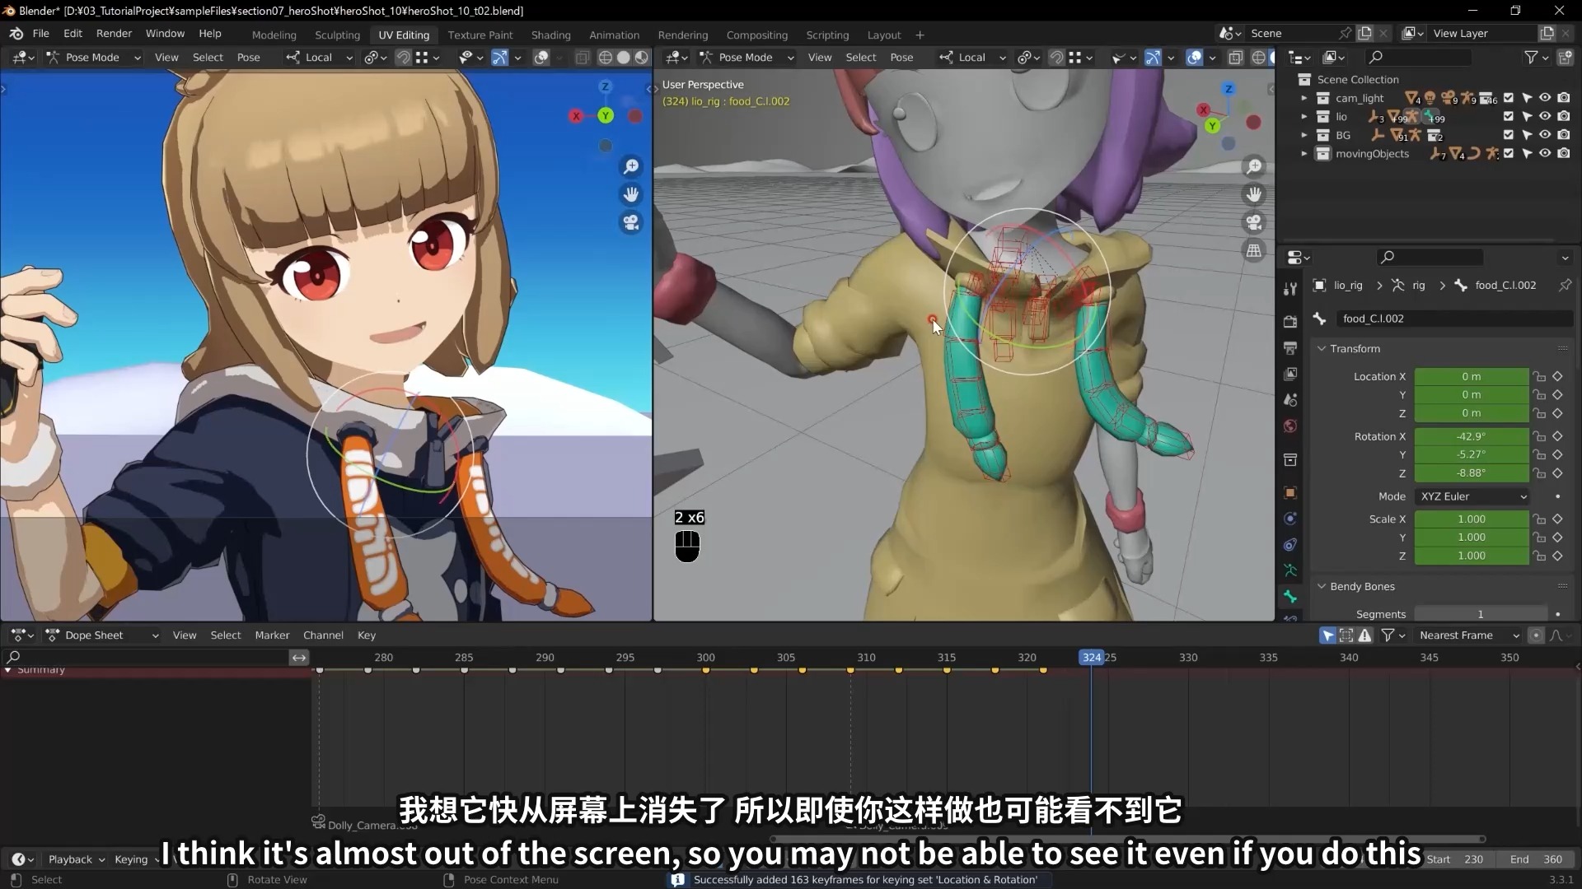Pin the food_C.l.002 properties panel
The width and height of the screenshot is (1582, 889).
click(1565, 285)
